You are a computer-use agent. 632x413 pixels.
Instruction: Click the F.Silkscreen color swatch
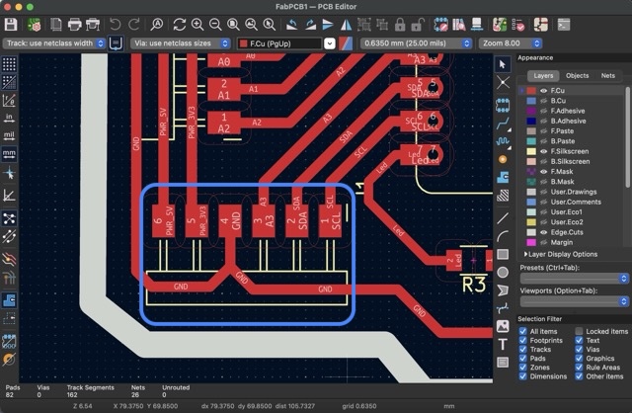(x=531, y=151)
